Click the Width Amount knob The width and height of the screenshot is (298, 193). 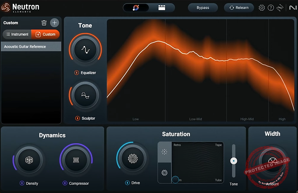pyautogui.click(x=272, y=161)
